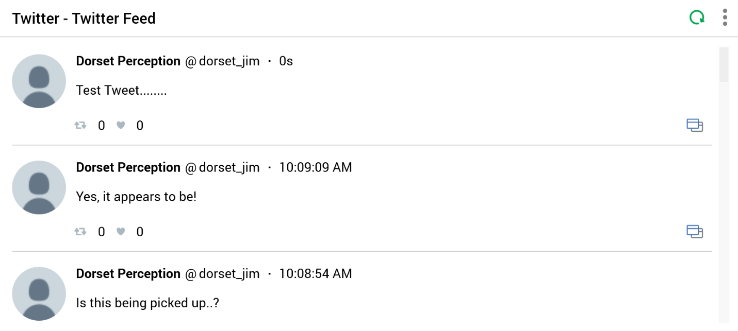Screen dimensions: 738x331
Task: Open "Test Tweet" in new window icon
Action: click(x=695, y=125)
